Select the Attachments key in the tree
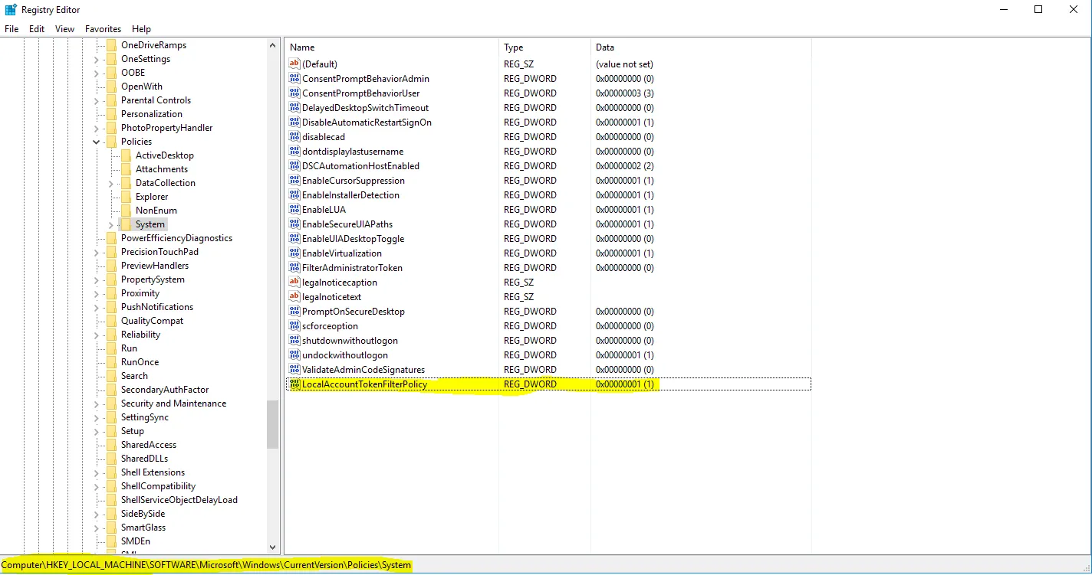 162,169
